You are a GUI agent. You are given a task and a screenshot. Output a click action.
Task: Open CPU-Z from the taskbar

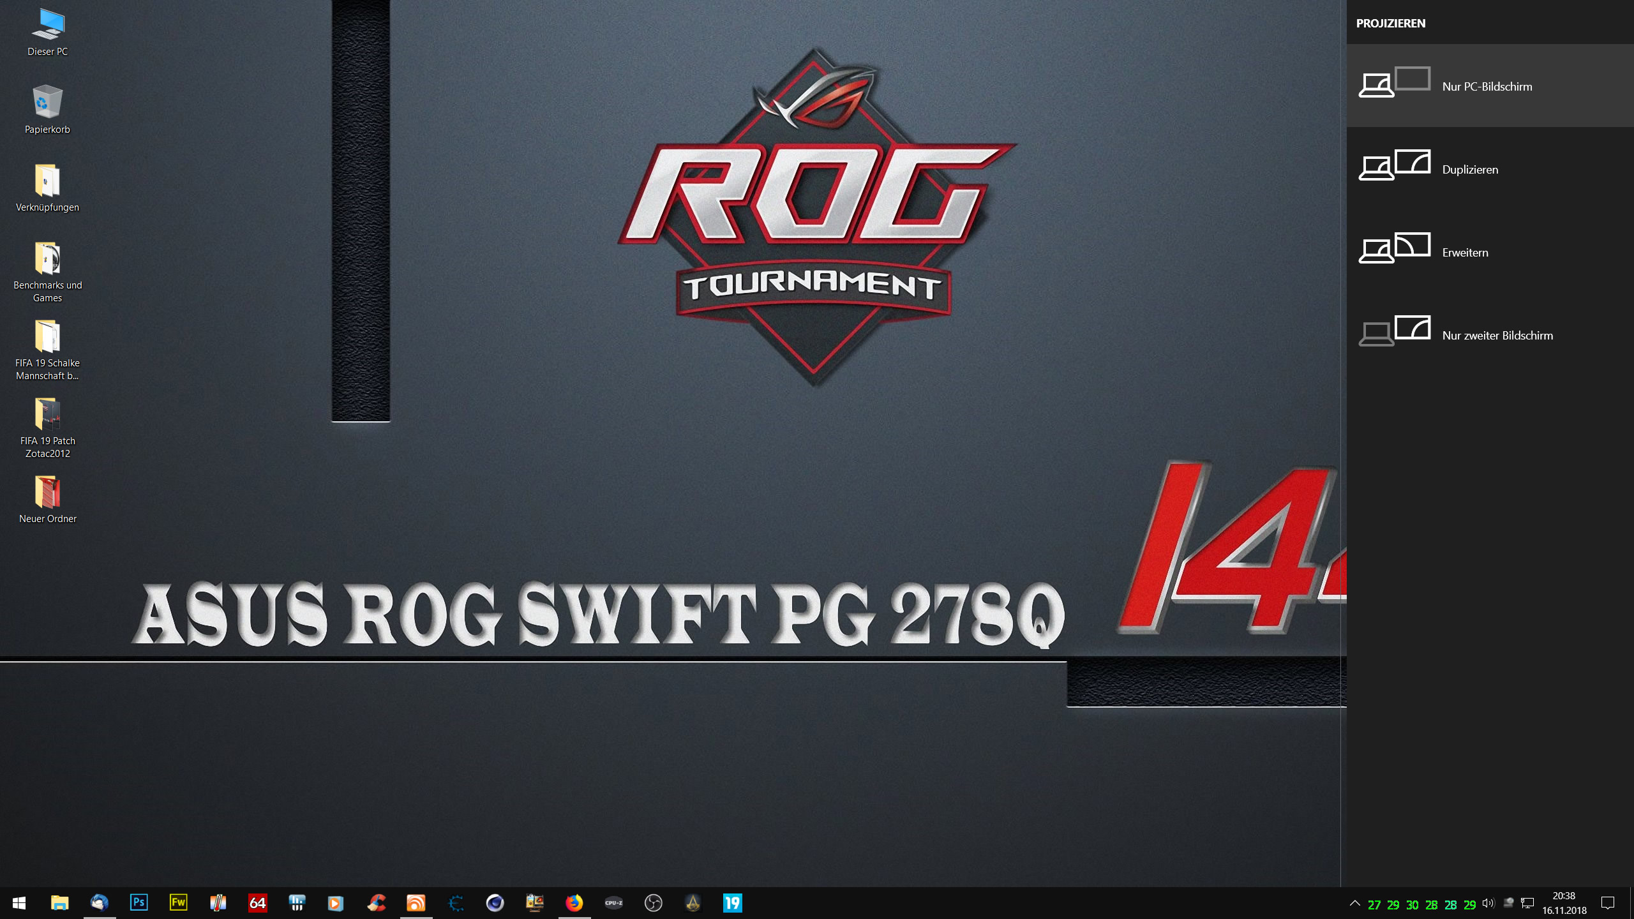click(x=613, y=902)
